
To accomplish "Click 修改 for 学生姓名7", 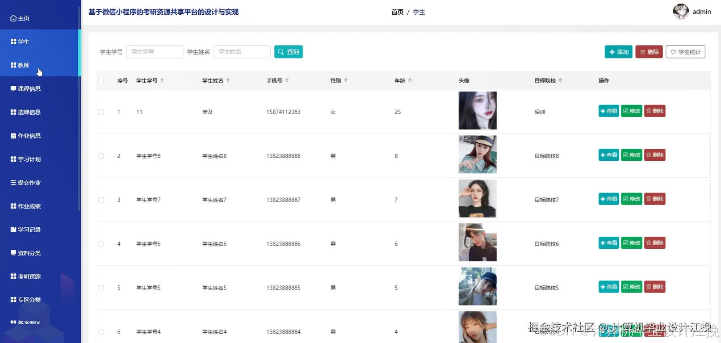I will tap(632, 199).
